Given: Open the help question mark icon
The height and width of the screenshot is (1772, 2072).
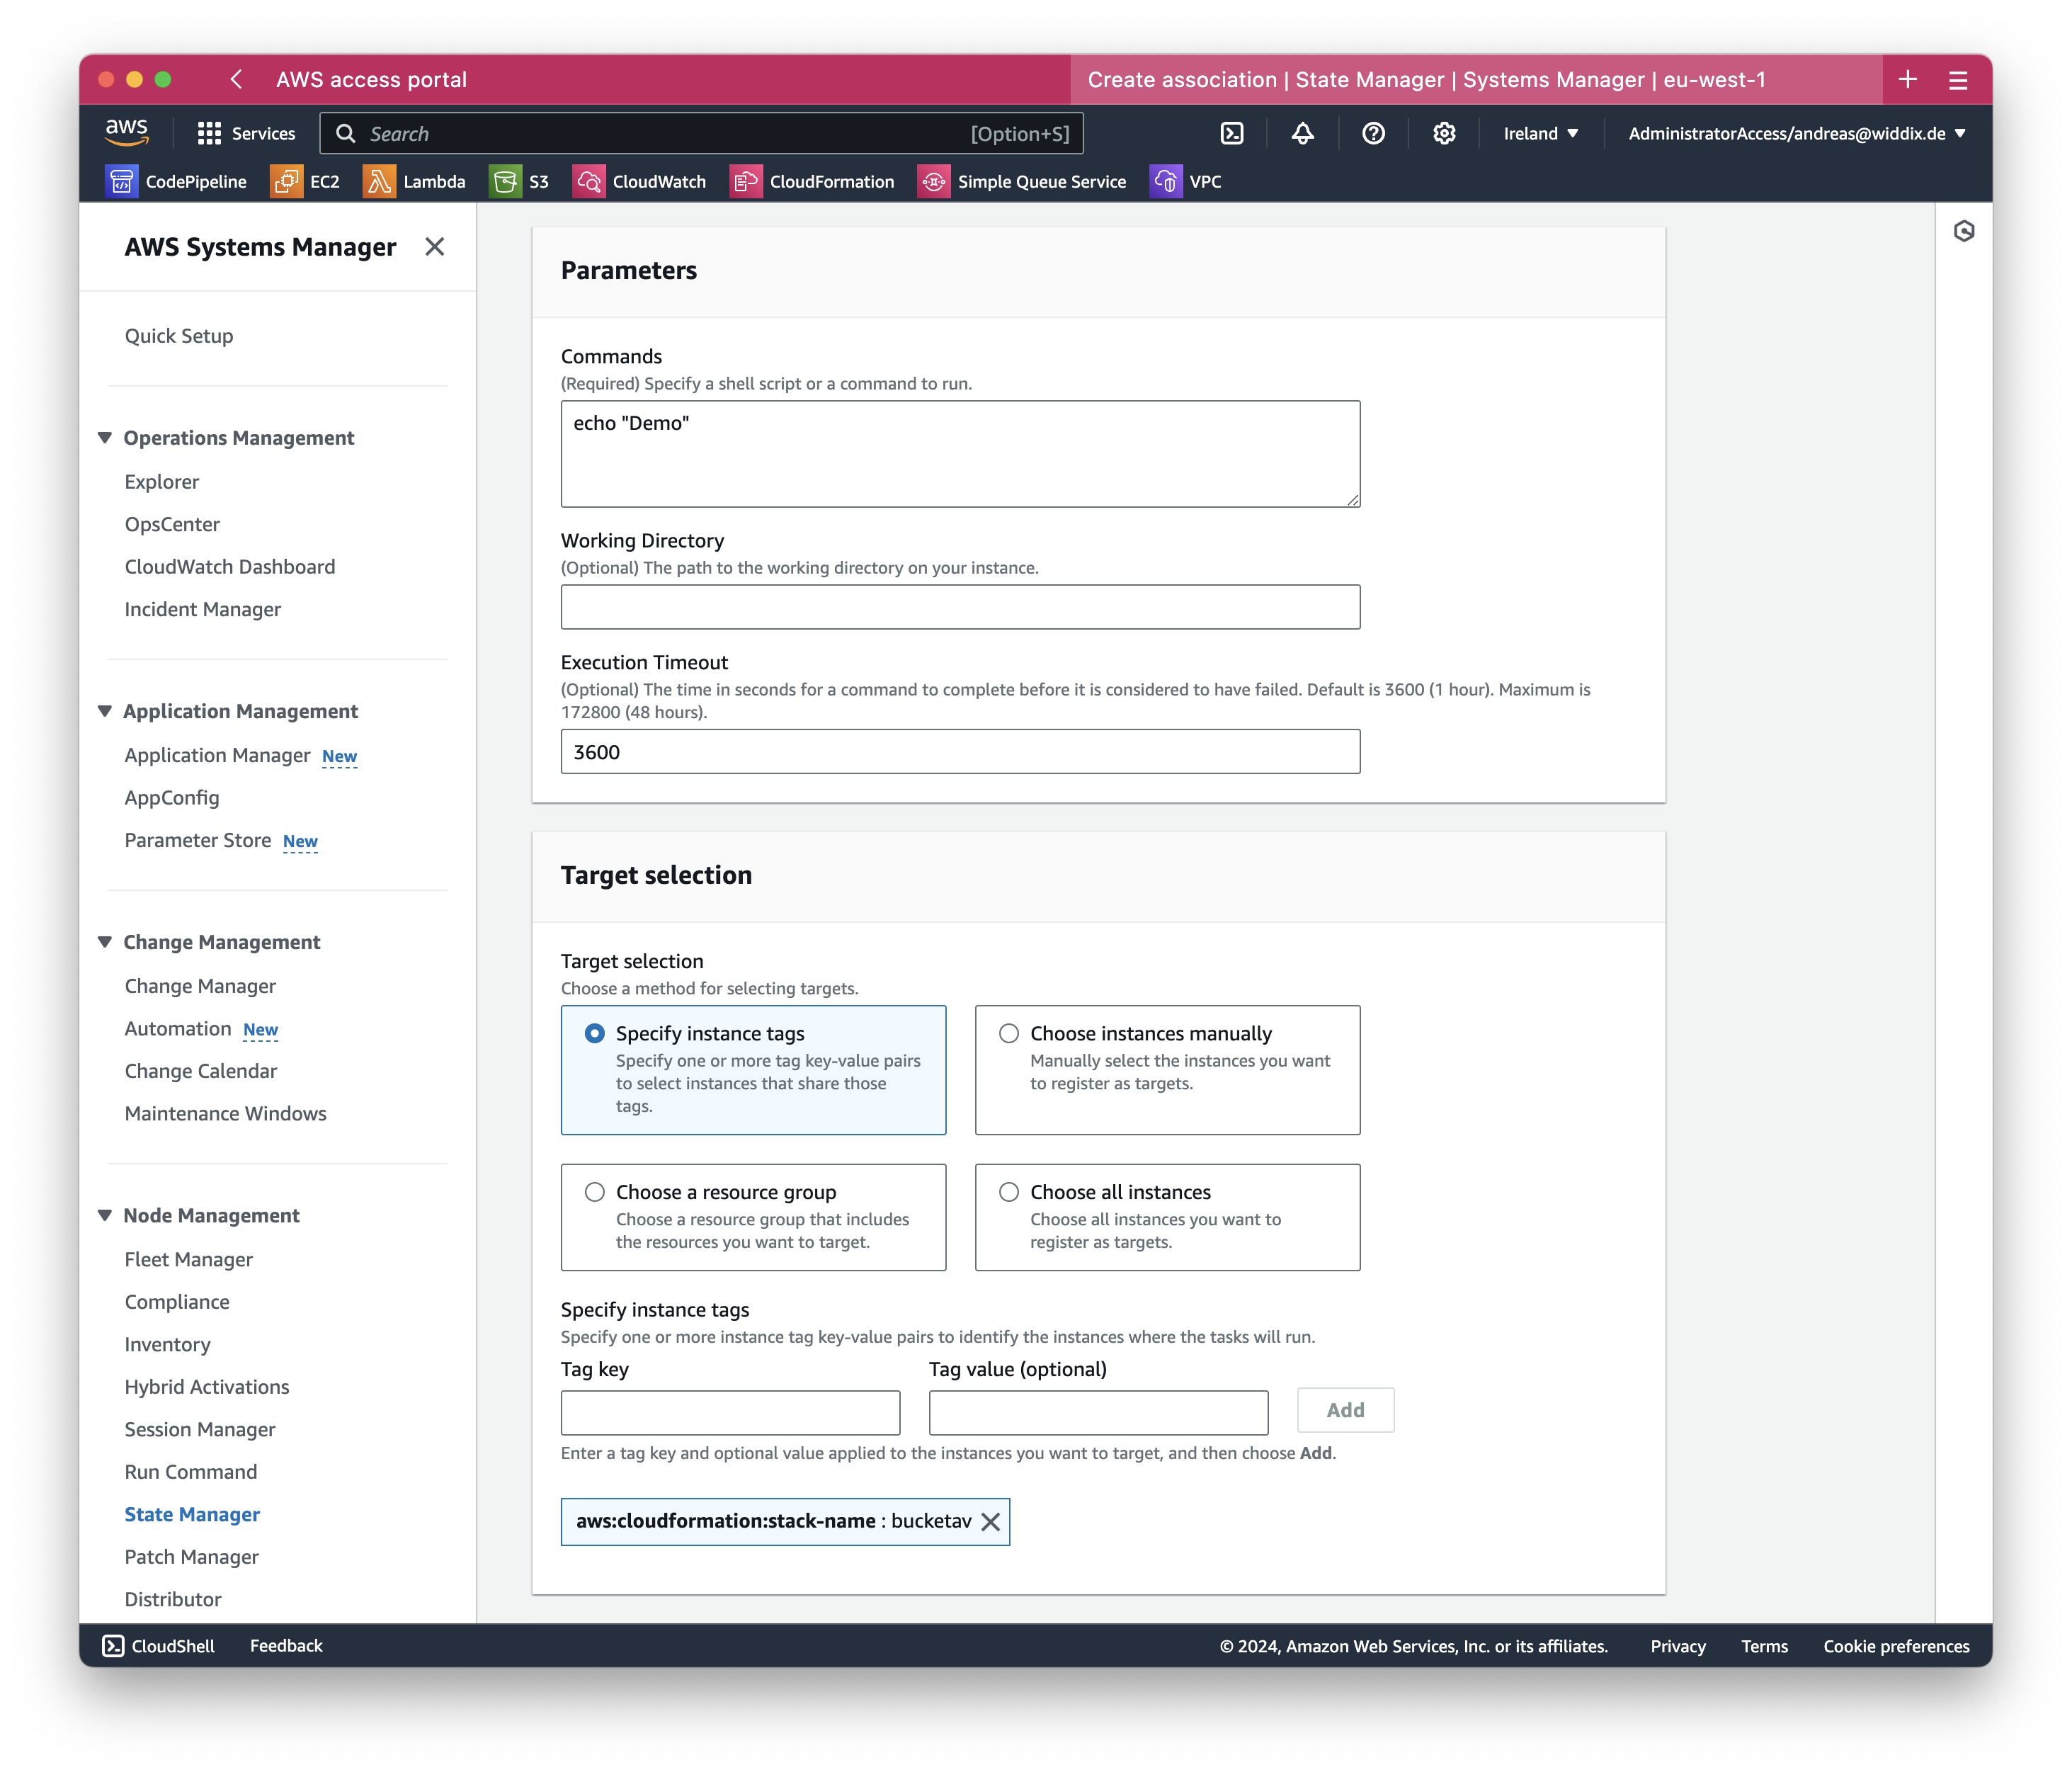Looking at the screenshot, I should [x=1373, y=133].
